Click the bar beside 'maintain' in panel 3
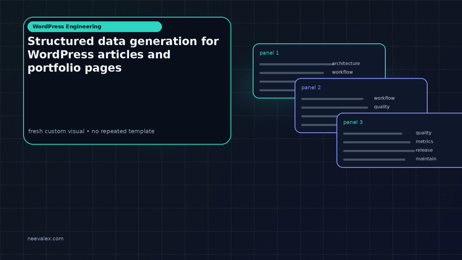 coord(374,159)
